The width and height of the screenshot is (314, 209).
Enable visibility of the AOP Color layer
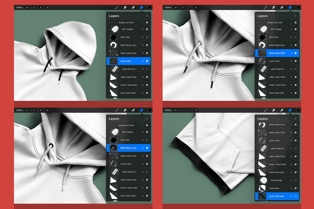[147, 37]
